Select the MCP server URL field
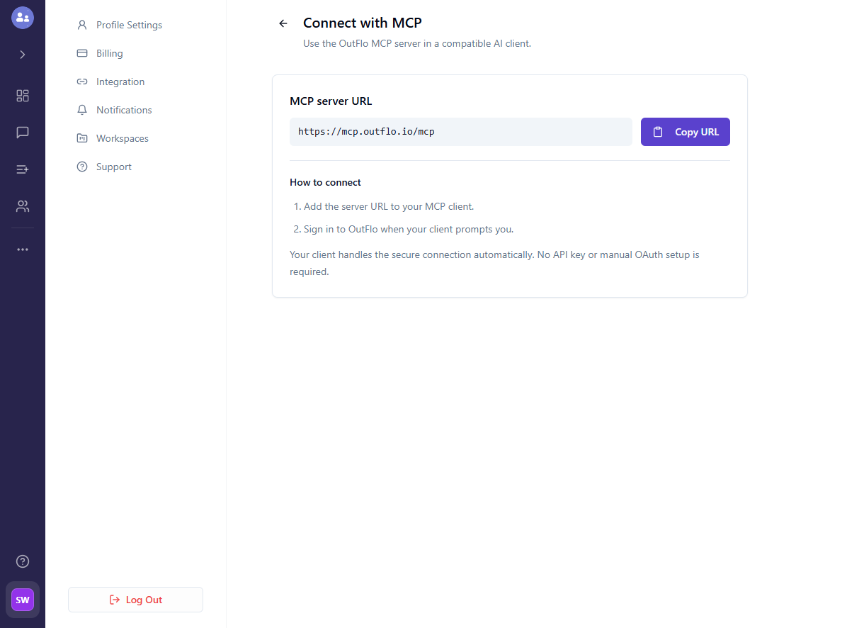 tap(461, 132)
